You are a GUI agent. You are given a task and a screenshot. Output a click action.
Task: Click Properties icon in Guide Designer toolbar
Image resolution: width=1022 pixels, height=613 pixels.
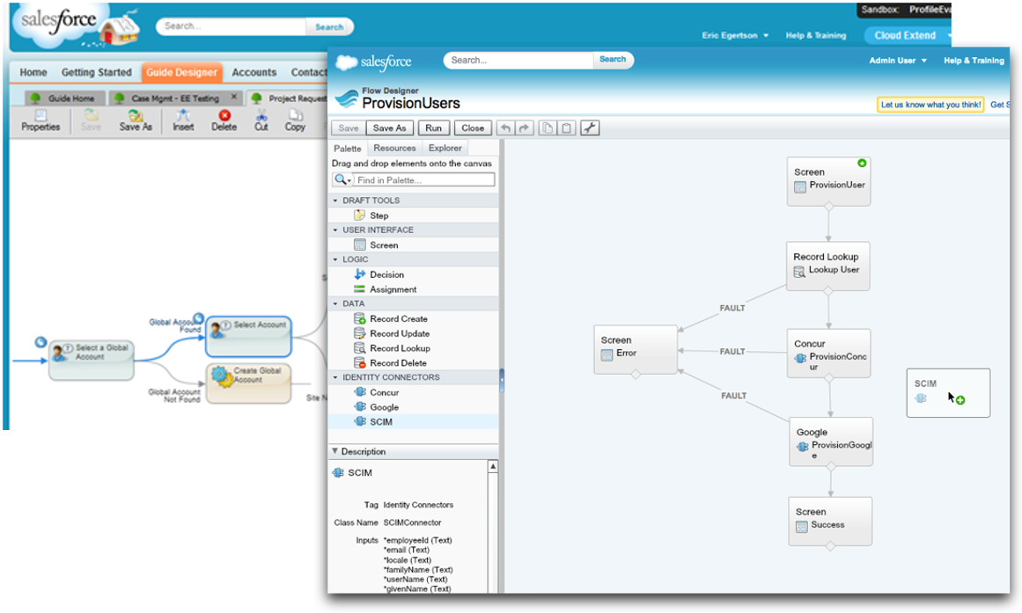(40, 120)
